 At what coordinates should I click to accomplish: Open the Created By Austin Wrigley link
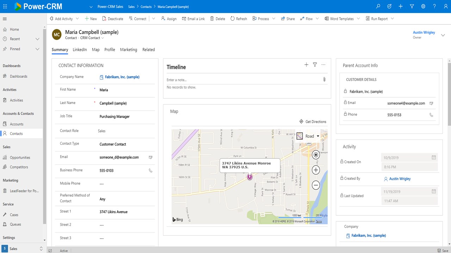[400, 179]
